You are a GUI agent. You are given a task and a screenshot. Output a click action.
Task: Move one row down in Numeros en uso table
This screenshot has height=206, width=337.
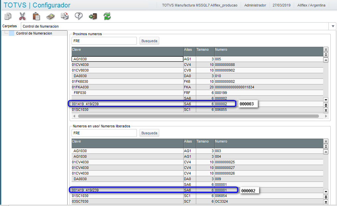[326, 192]
